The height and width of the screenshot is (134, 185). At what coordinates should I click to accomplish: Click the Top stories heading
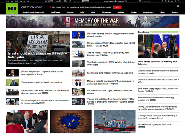(143, 32)
